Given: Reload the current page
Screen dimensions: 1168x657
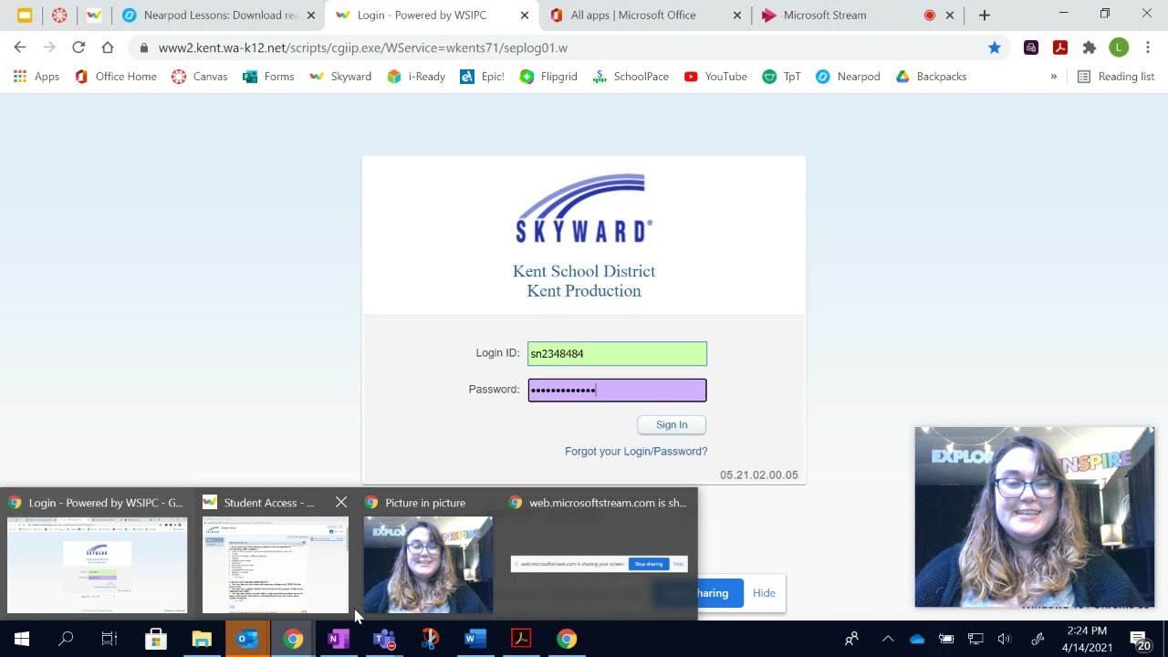Looking at the screenshot, I should [78, 47].
